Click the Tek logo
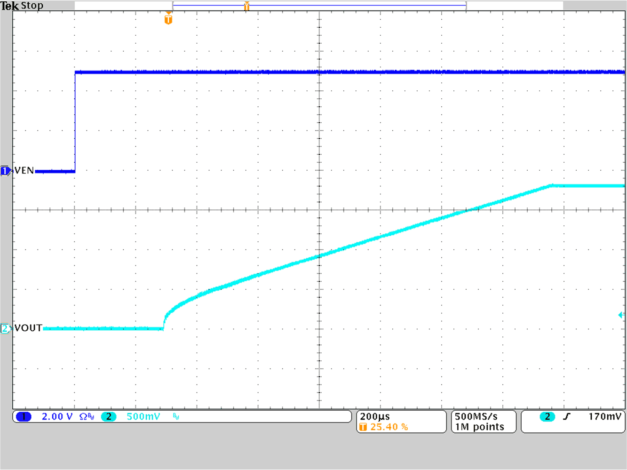627x470 pixels. (8, 5)
